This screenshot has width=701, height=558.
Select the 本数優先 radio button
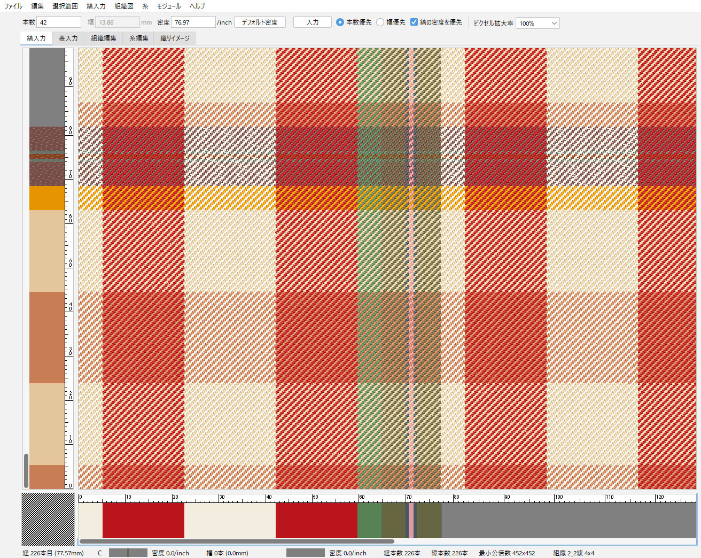pos(340,22)
